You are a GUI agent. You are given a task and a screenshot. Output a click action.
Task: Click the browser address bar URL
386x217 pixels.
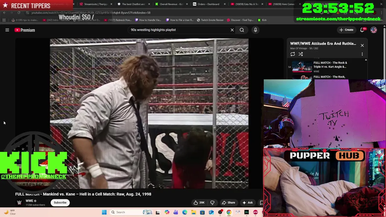(91, 13)
